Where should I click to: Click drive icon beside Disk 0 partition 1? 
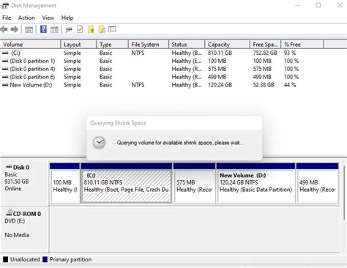click(5, 61)
